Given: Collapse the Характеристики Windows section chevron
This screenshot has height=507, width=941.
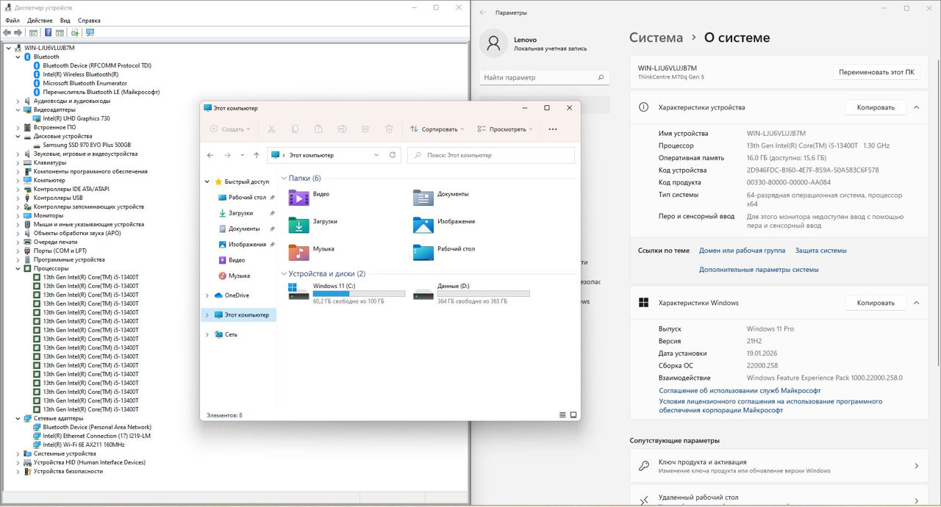Looking at the screenshot, I should [x=916, y=303].
